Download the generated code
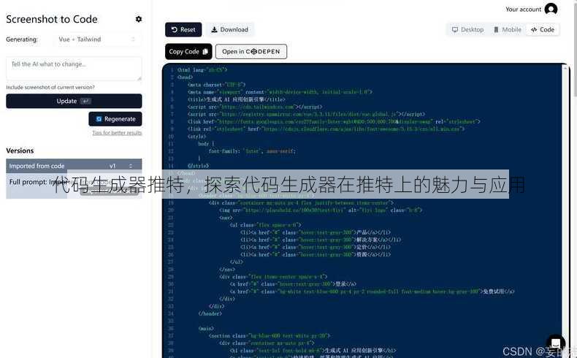The image size is (577, 358). (x=230, y=29)
